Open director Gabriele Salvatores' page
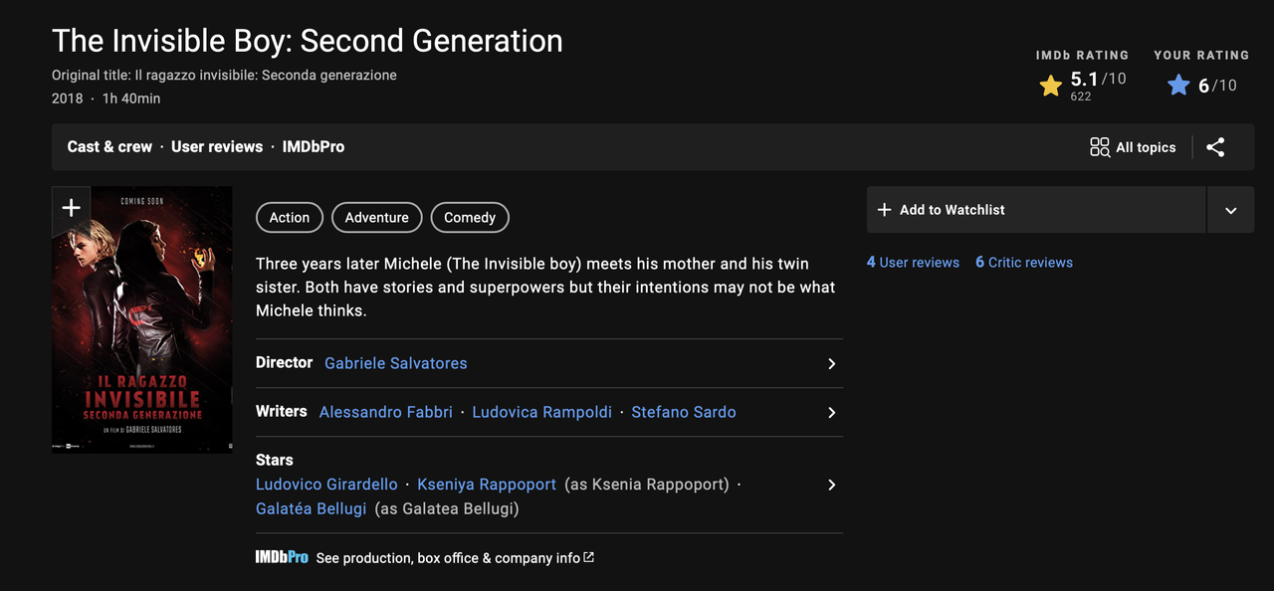This screenshot has height=591, width=1274. point(395,363)
